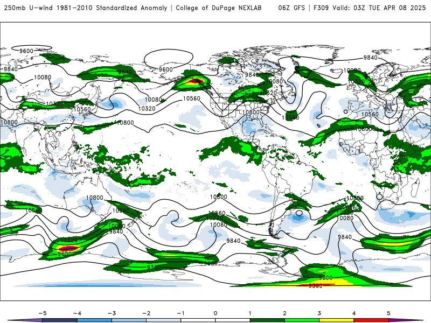The width and height of the screenshot is (431, 323).
Task: Click the "9600" label inside the top-left oval contour
Action: (x=26, y=51)
